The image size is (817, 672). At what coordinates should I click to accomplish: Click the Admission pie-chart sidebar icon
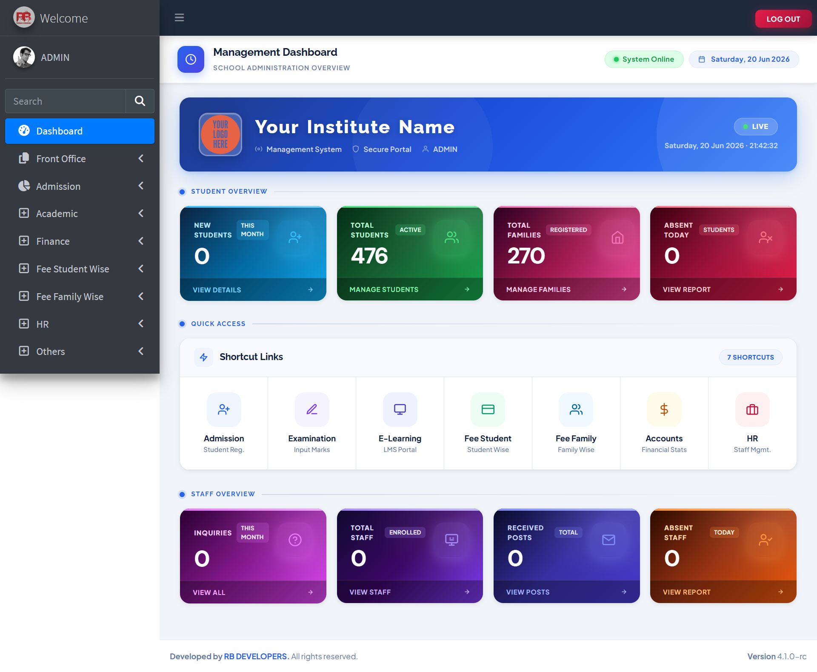point(24,186)
